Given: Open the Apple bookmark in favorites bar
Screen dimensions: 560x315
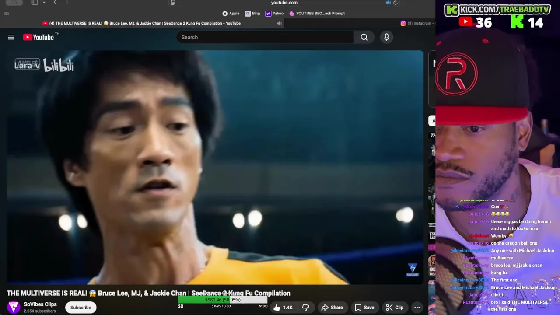Looking at the screenshot, I should (x=231, y=13).
